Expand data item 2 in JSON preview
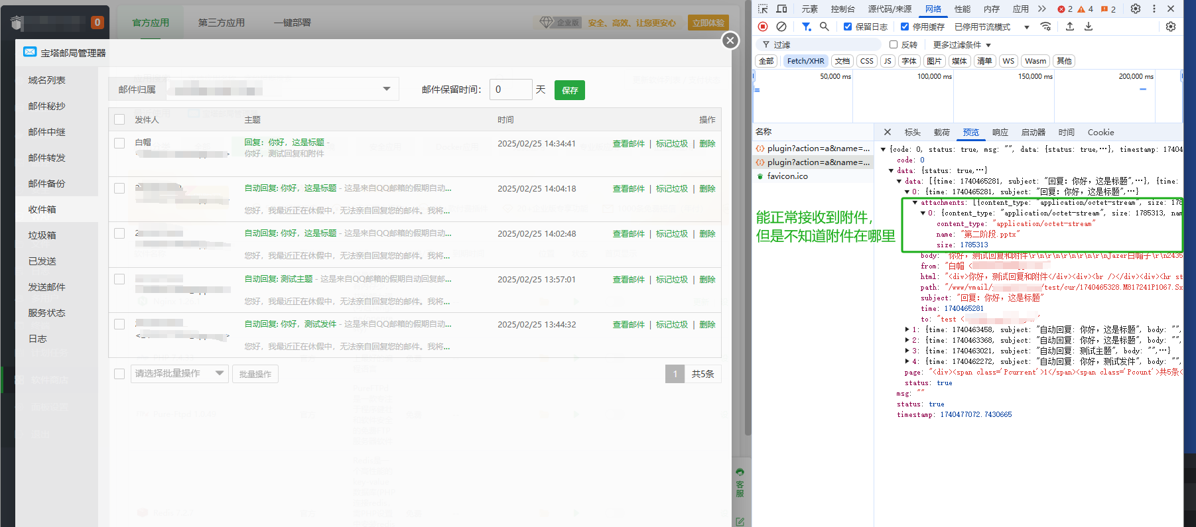Screen dimensions: 1196x527 tap(907, 340)
